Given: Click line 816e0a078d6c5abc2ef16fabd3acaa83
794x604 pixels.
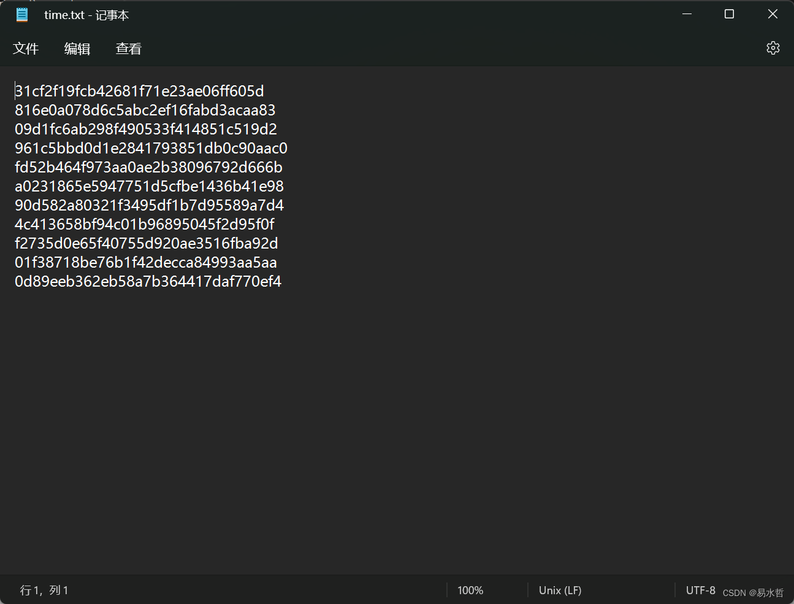Looking at the screenshot, I should pyautogui.click(x=145, y=110).
